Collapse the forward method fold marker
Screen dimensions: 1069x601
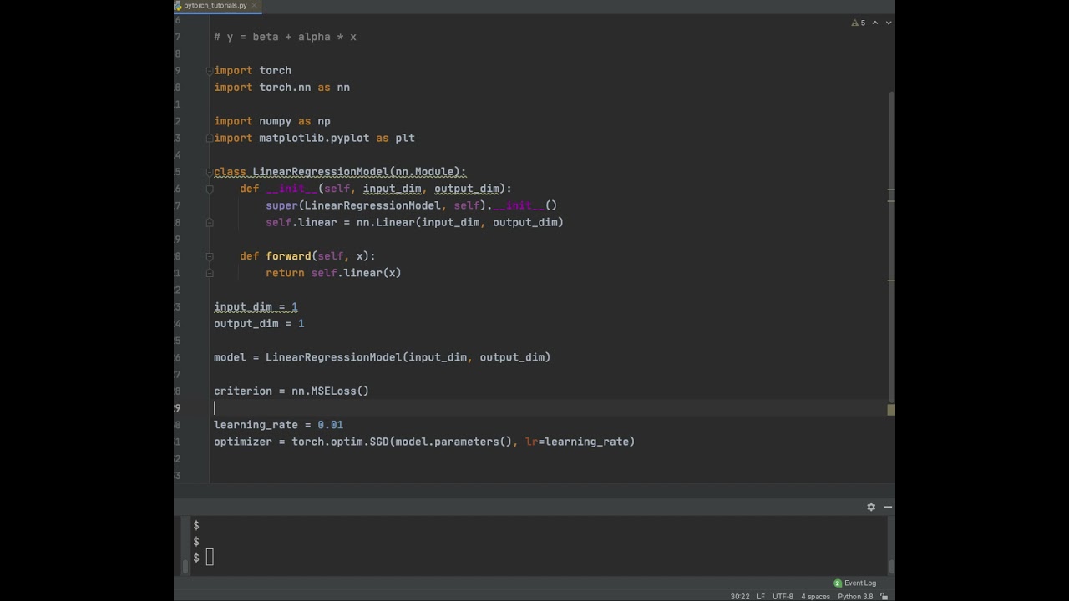point(210,256)
